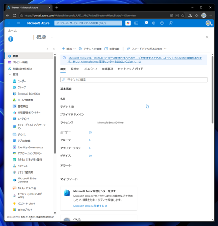Open the ホーム breadcrumb link

coord(12,31)
